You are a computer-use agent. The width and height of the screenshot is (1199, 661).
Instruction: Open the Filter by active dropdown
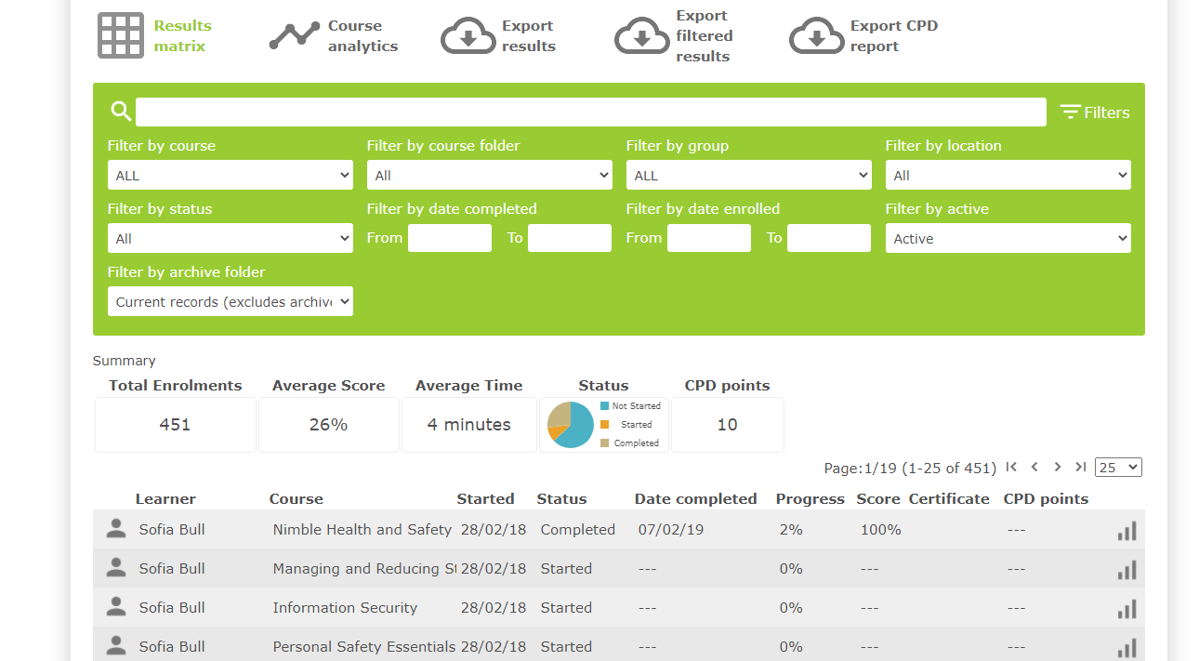[x=1008, y=238]
